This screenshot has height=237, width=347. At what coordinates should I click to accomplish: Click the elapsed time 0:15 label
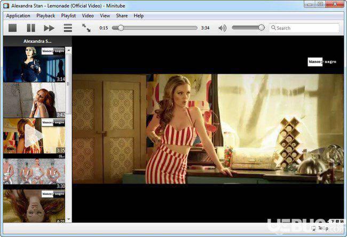pos(104,28)
